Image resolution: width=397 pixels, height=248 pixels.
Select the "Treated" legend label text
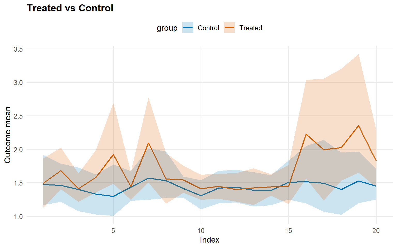(x=250, y=28)
